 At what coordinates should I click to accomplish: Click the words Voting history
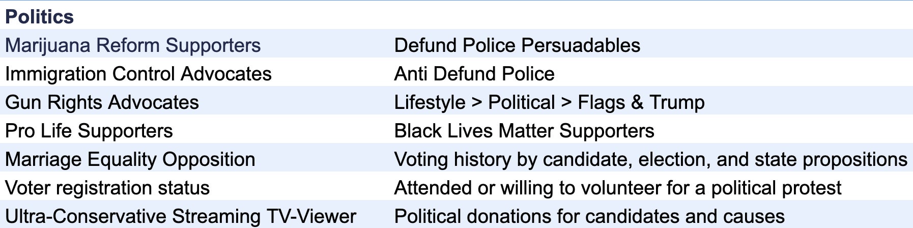tap(452, 159)
